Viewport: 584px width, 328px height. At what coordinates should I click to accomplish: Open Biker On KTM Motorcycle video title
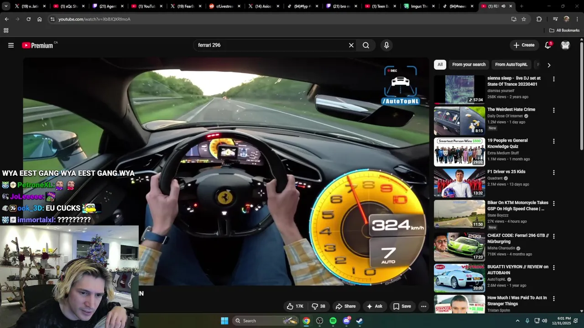[518, 206]
